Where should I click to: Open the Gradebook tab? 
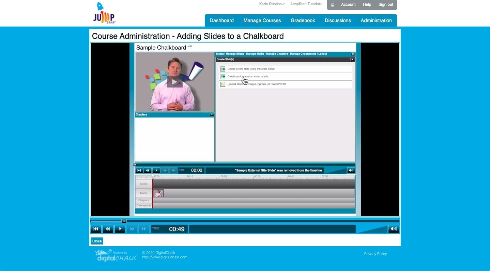(303, 20)
